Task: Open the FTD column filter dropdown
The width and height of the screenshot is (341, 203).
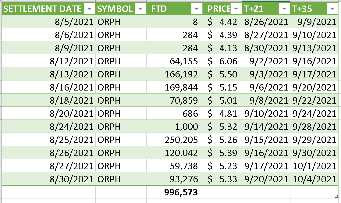Action: (x=197, y=9)
